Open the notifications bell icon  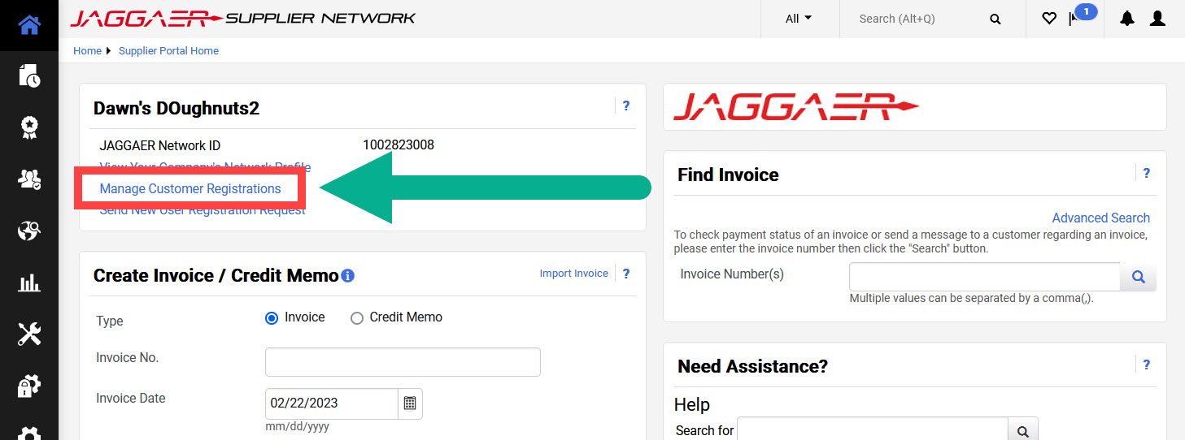tap(1127, 19)
